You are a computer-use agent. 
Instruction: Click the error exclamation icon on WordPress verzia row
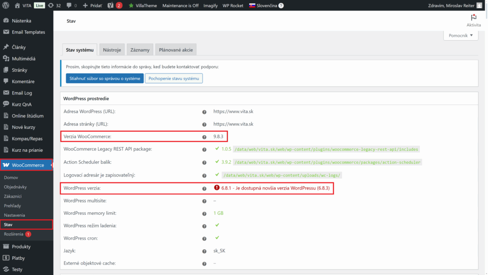click(216, 189)
